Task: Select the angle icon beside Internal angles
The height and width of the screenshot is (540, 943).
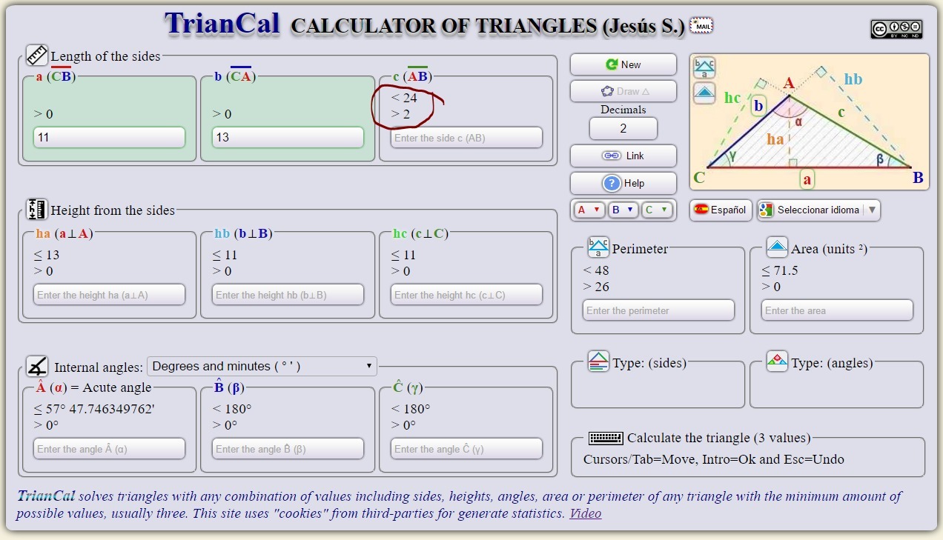Action: coord(37,366)
